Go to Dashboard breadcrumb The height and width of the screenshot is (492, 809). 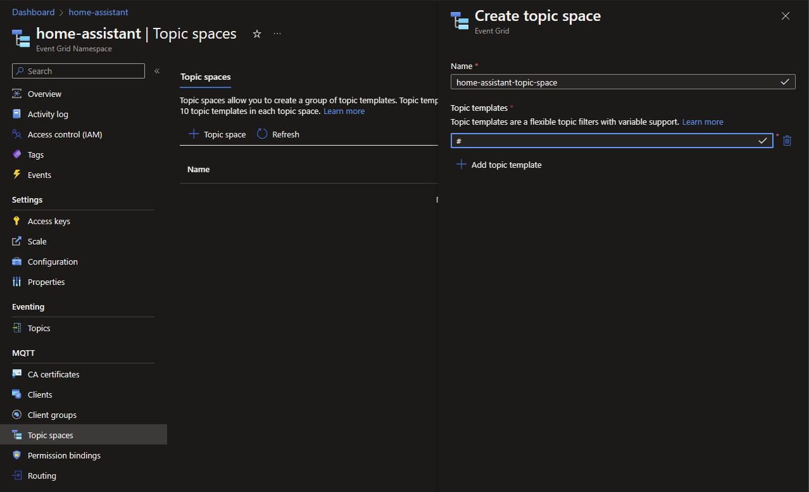pos(34,12)
